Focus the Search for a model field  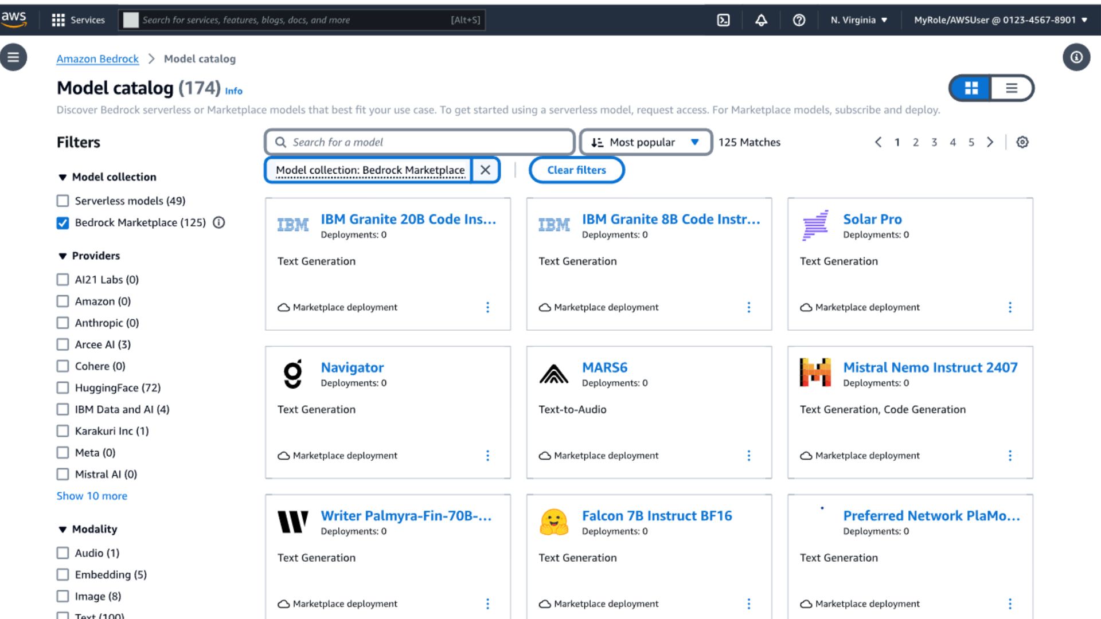(420, 142)
